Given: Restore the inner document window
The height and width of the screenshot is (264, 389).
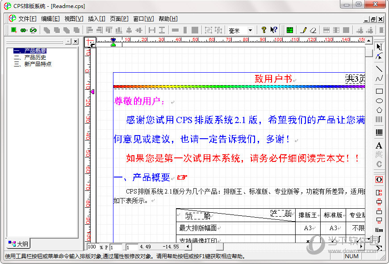Looking at the screenshot, I should click(373, 19).
